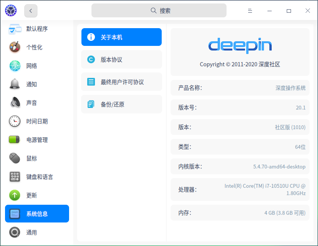Click the 内核版本 label

click(x=190, y=166)
